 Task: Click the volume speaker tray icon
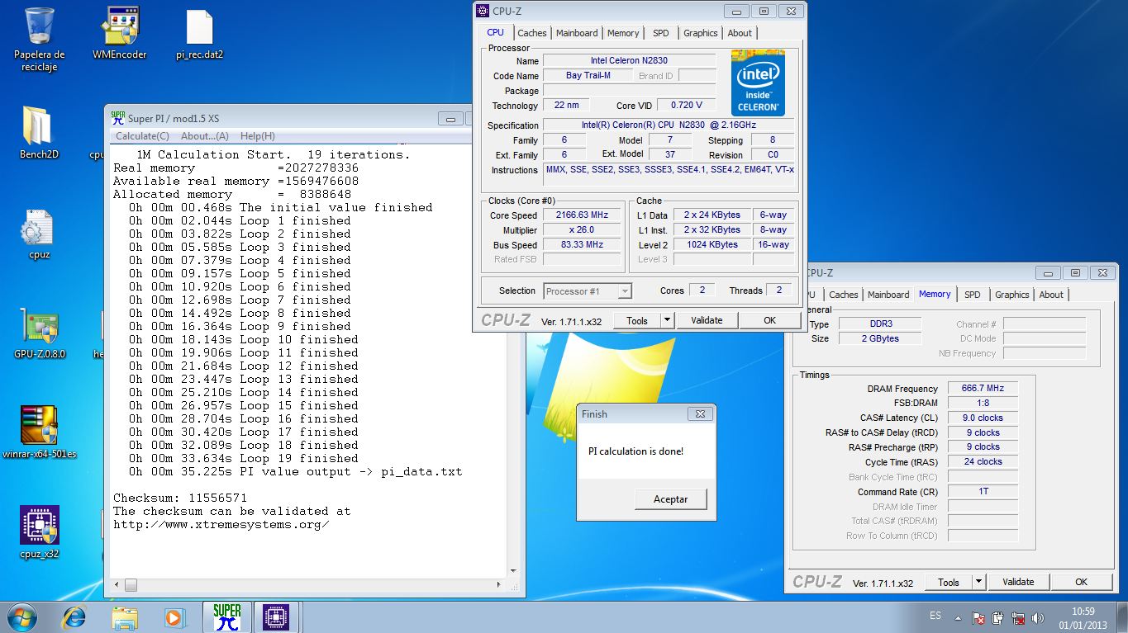(x=1038, y=616)
